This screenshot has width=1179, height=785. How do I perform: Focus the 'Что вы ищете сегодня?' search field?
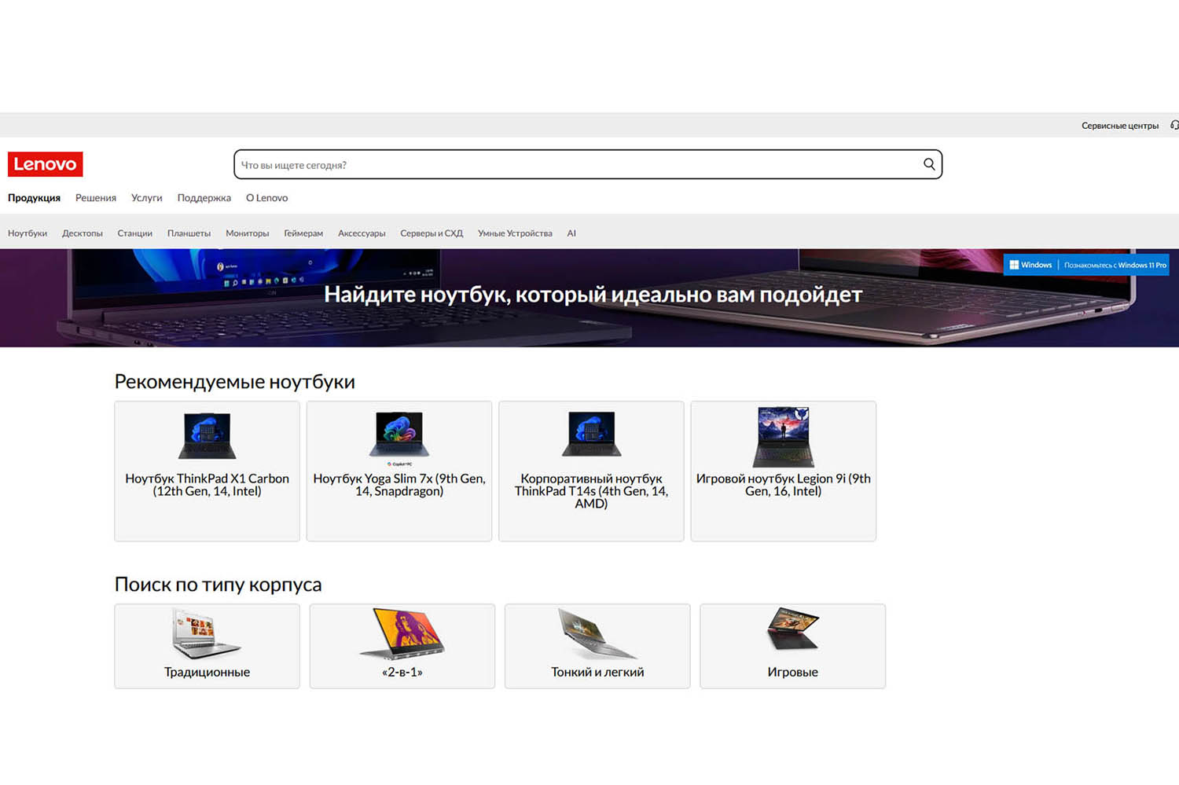(574, 165)
